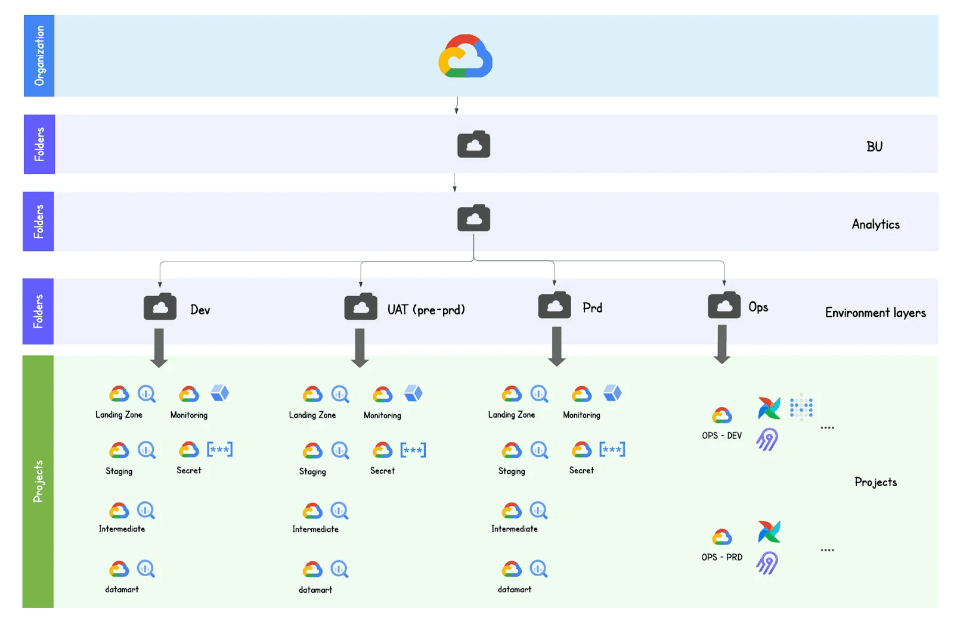
Task: Open the Prd environment folder icon
Action: [555, 305]
